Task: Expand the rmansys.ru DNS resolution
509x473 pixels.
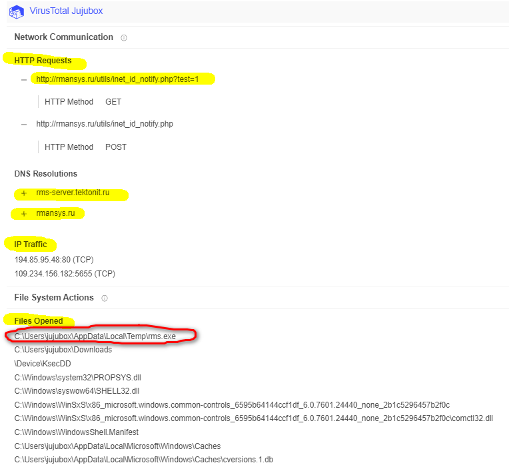Action: (x=24, y=214)
